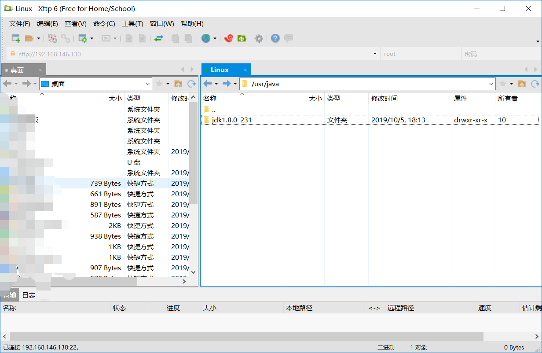Sort local files by 类型 column
Screen dimensions: 542x353
click(x=146, y=99)
